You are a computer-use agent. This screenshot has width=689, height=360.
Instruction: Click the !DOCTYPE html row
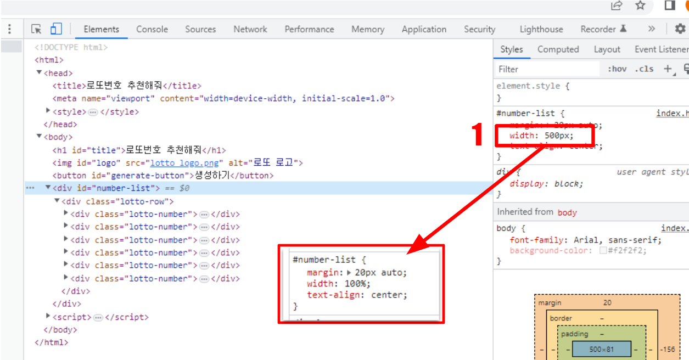pyautogui.click(x=71, y=47)
